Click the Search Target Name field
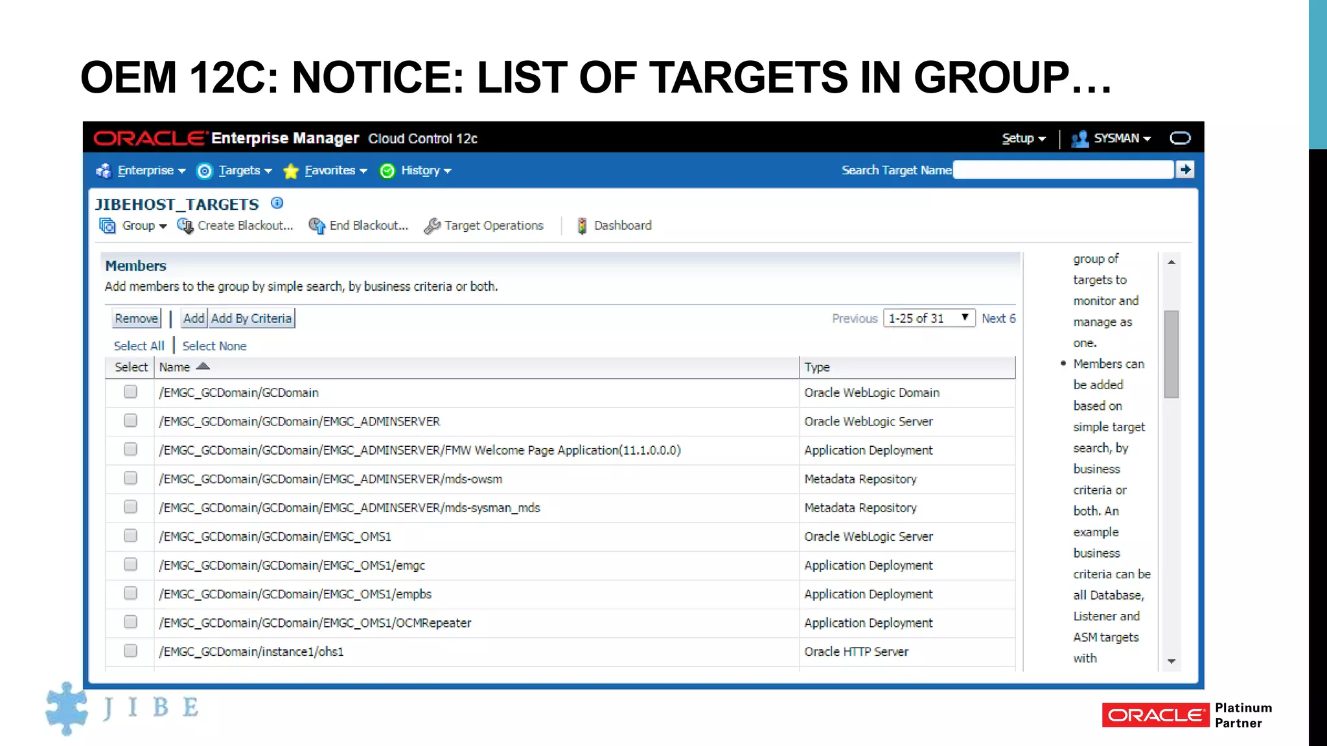The image size is (1327, 746). coord(1063,170)
